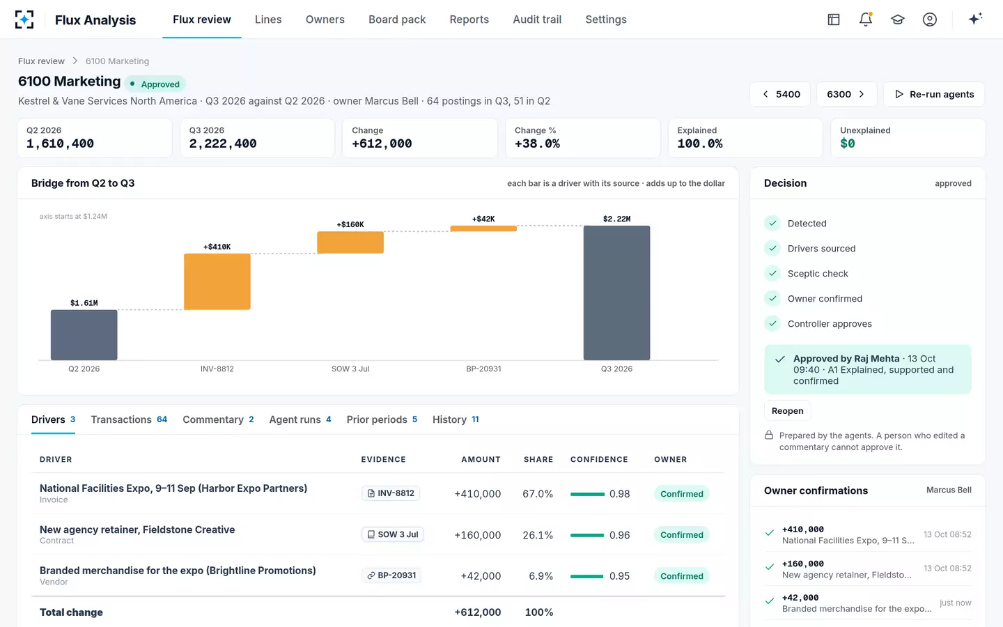Open the +410,000 owner confirmation entry

pyautogui.click(x=868, y=534)
